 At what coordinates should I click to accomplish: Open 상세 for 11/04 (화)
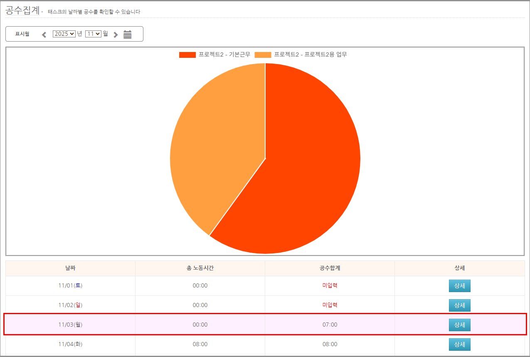tap(459, 345)
